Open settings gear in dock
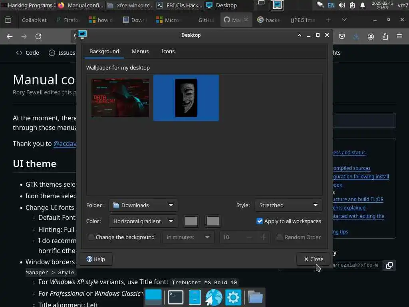 coord(233,297)
